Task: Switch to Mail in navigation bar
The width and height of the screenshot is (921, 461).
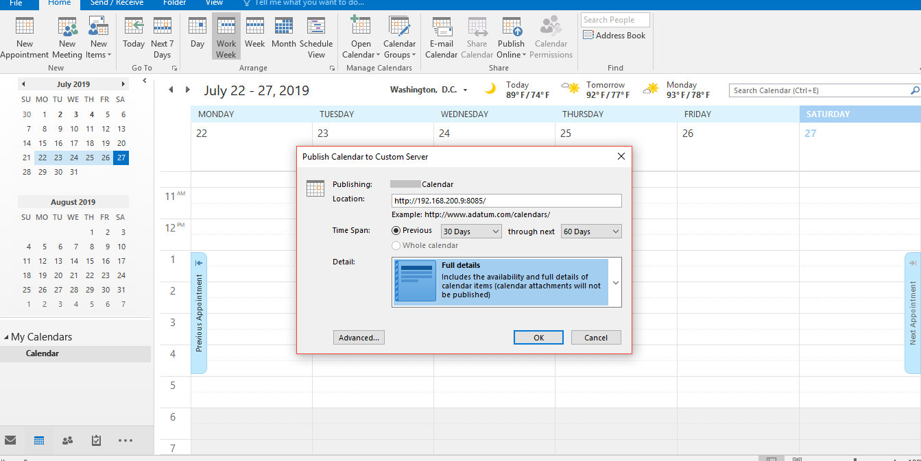Action: point(10,440)
